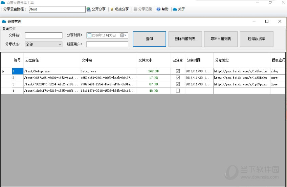Screen dimensions: 287x187
Task: Toggle 已分享 checkbox for Setup.exe row
Action: click(178, 71)
